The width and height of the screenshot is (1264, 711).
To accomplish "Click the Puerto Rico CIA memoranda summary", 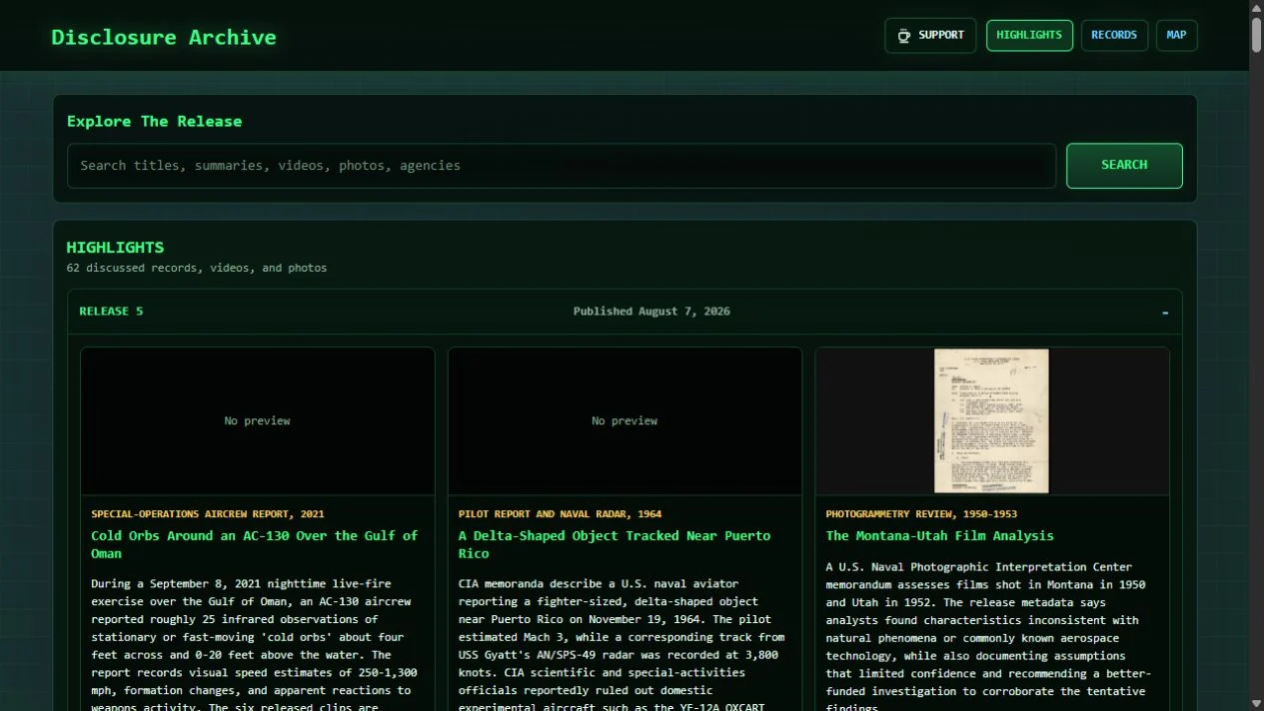I will tap(622, 644).
